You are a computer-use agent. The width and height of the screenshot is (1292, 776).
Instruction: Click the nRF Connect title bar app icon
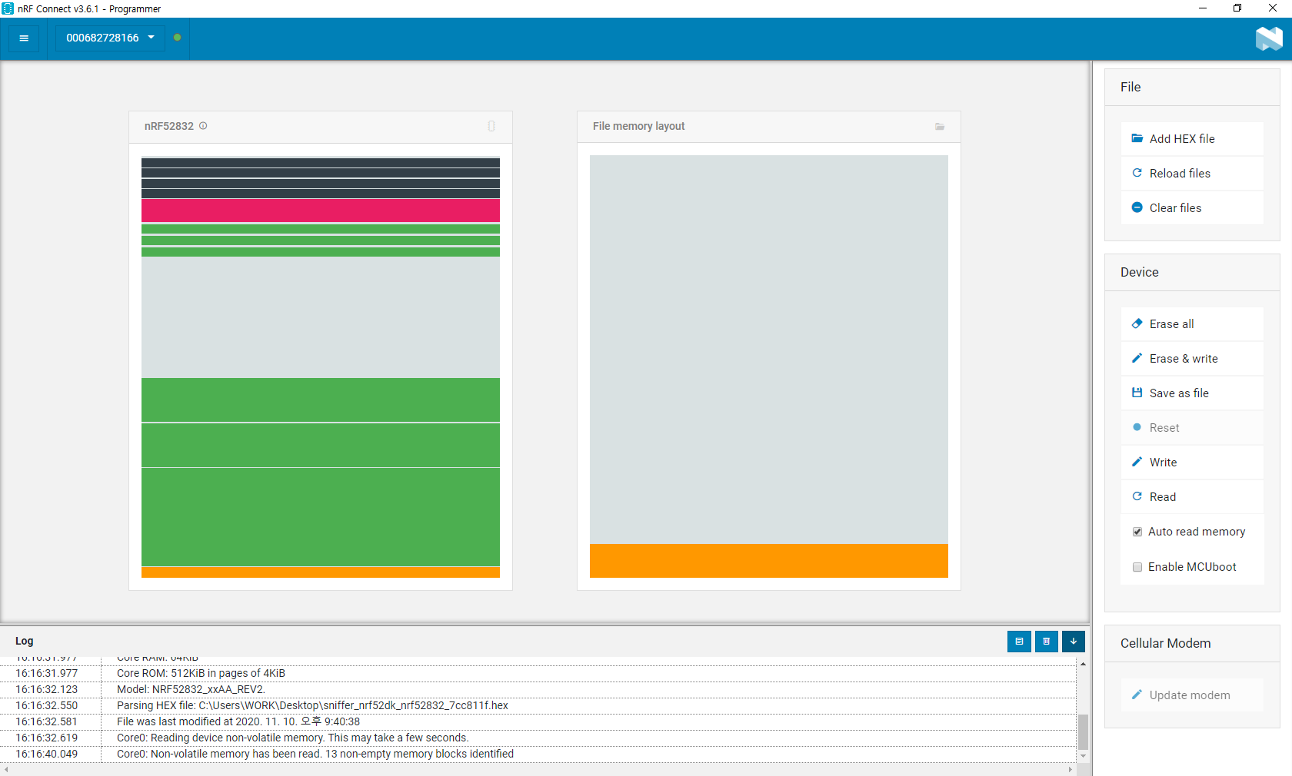pyautogui.click(x=8, y=8)
